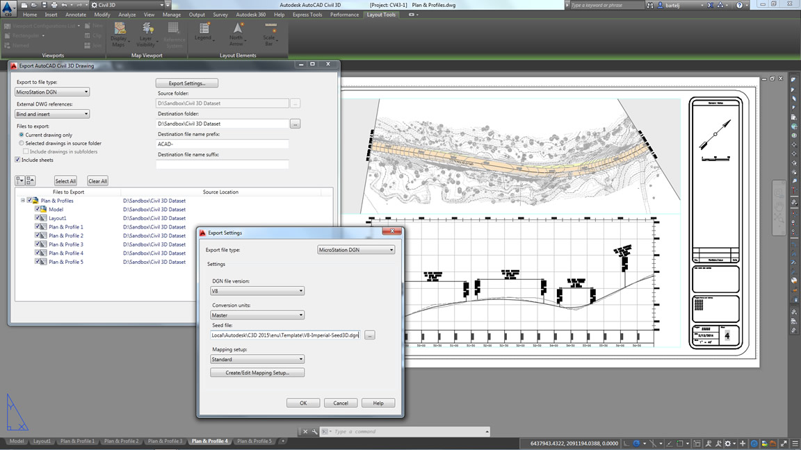Screen dimensions: 801x450
Task: Click Cancel in Export Settings dialog
Action: [341, 403]
